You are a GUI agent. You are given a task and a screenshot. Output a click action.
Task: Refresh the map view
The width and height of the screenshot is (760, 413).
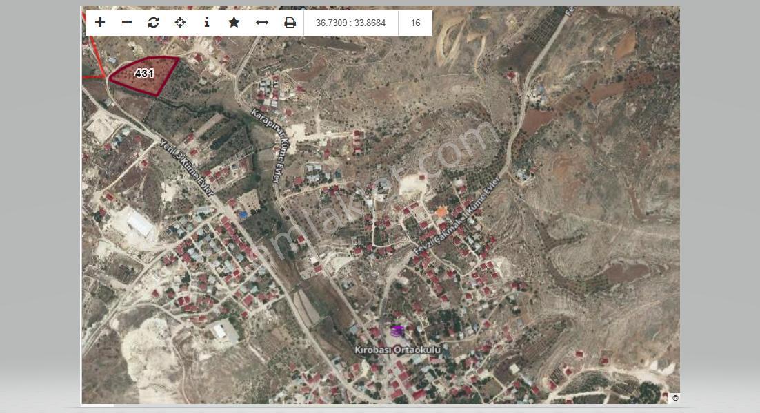154,22
